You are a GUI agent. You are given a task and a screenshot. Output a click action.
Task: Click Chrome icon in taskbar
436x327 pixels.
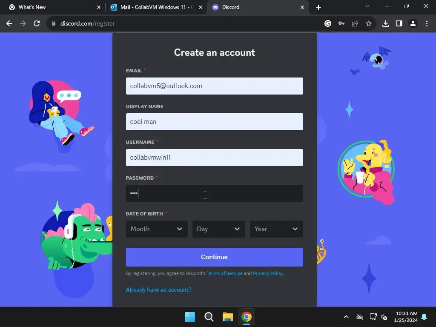247,317
